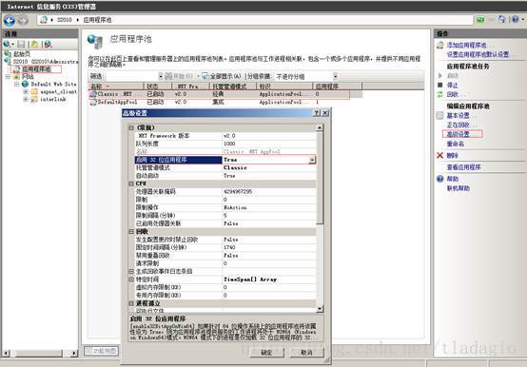Click the delete connection icon in Connections toolbar
Screen dimensions: 527x367
click(49, 44)
